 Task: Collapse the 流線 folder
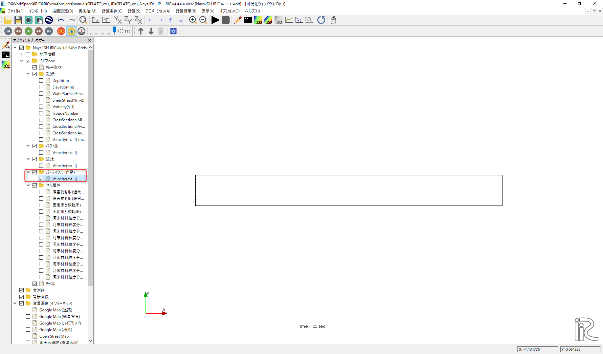(28, 159)
